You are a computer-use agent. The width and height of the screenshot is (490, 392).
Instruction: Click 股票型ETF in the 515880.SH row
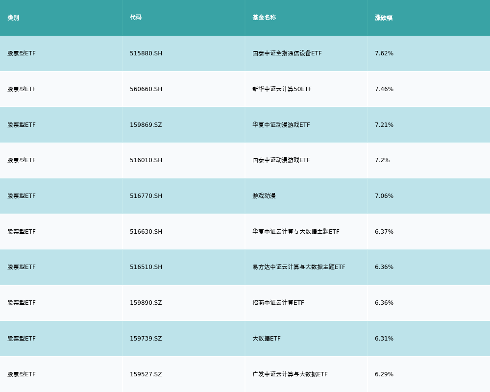(x=22, y=53)
